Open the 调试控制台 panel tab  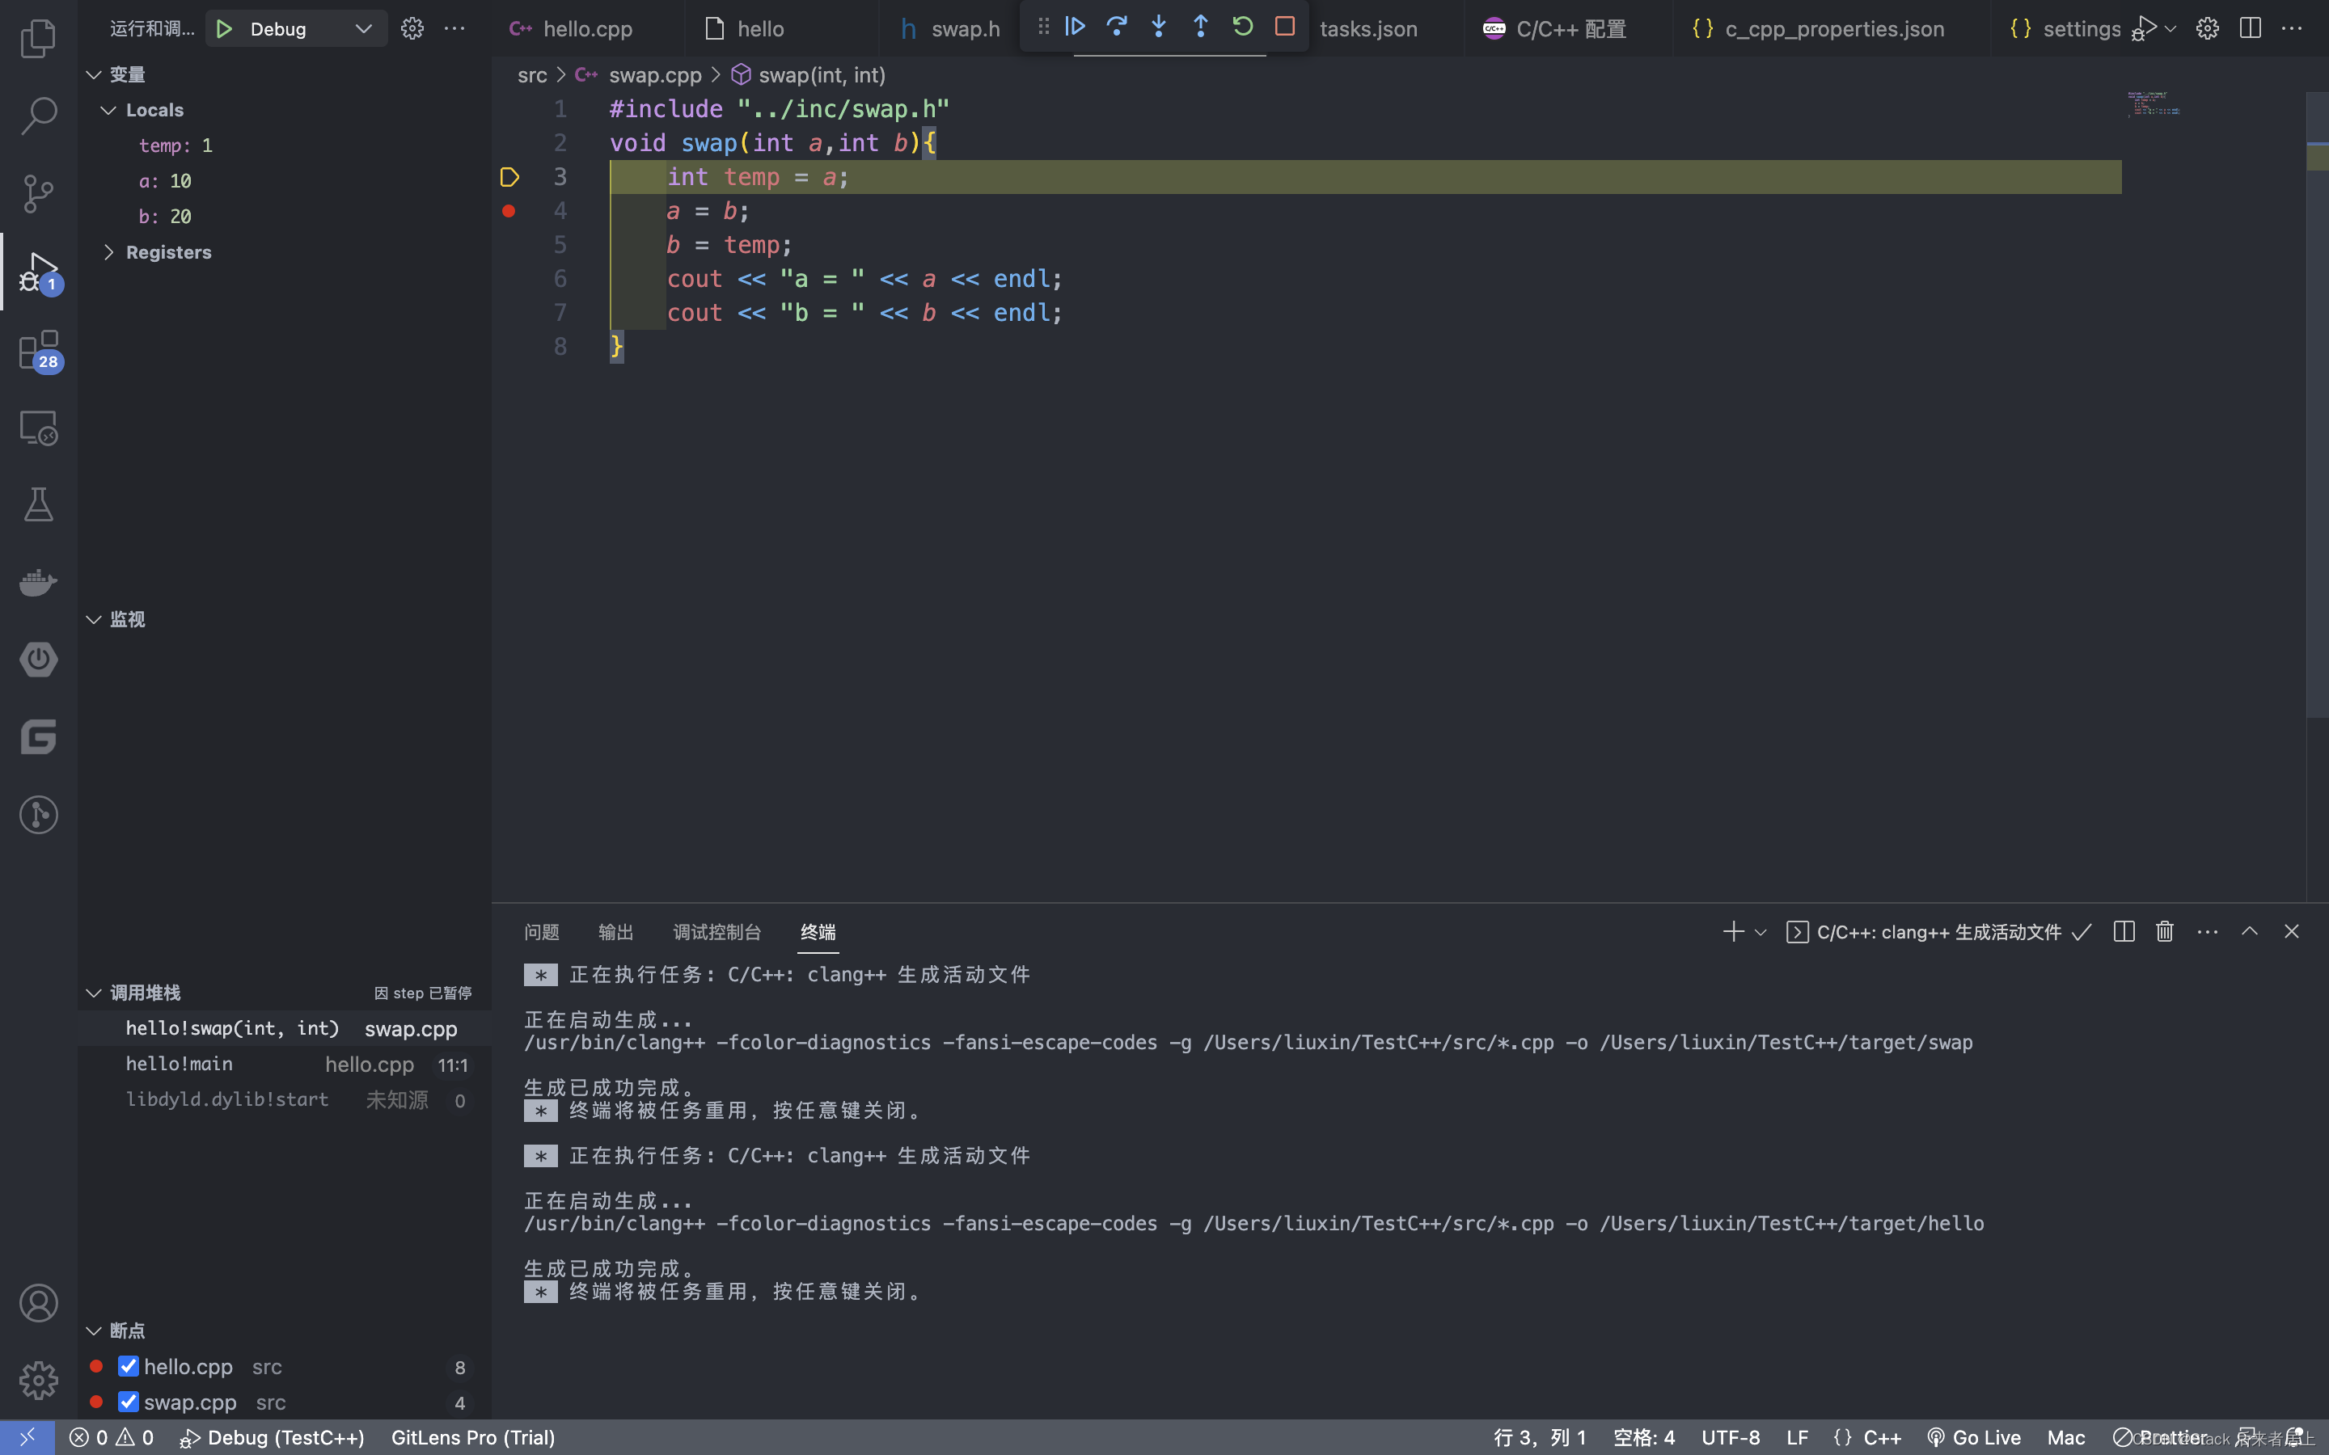coord(717,931)
